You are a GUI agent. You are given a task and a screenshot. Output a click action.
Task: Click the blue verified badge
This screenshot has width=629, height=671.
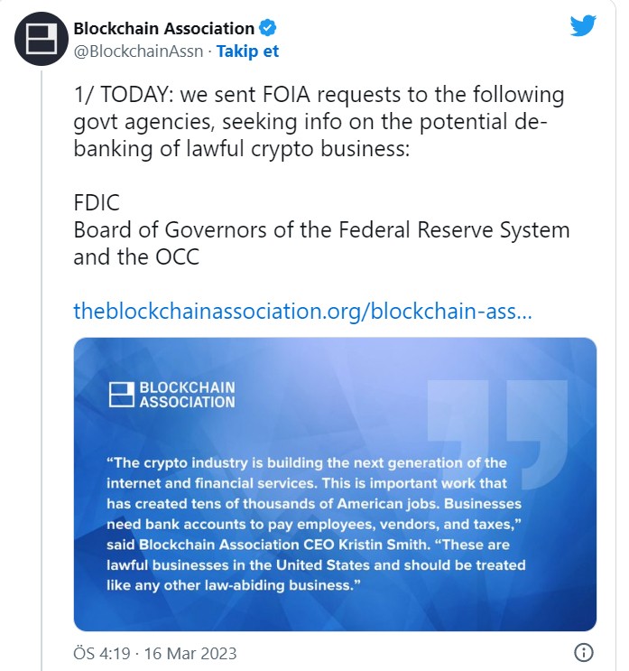(x=269, y=29)
